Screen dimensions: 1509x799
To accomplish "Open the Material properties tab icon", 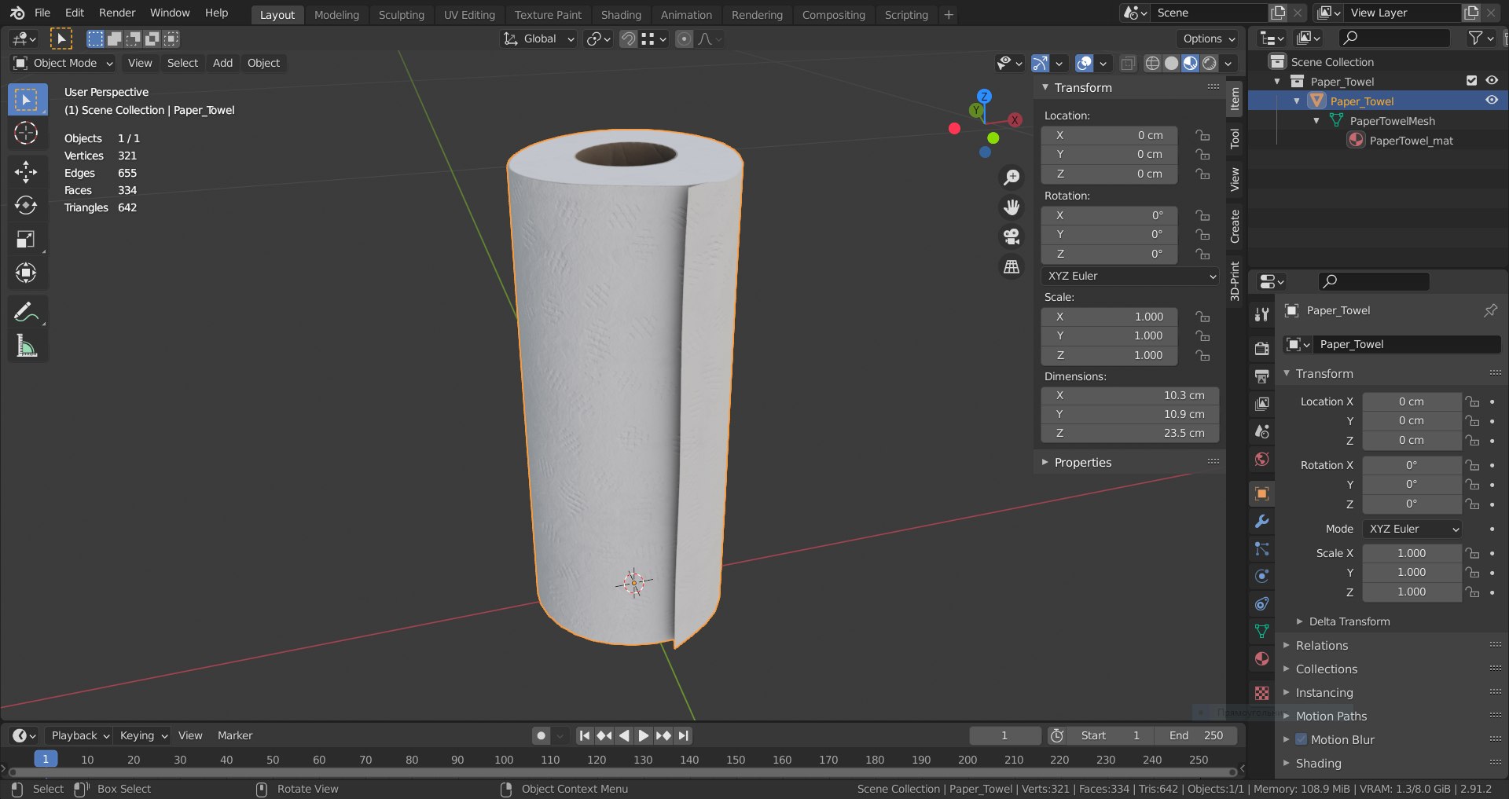I will tap(1261, 658).
